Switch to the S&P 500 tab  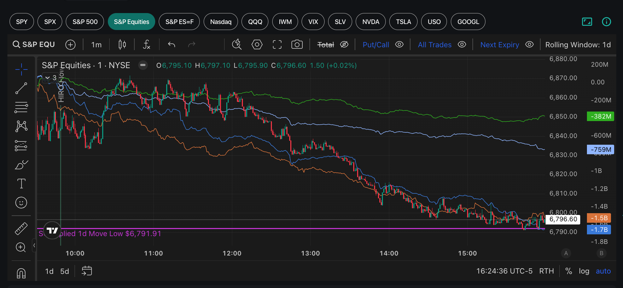[x=85, y=22]
